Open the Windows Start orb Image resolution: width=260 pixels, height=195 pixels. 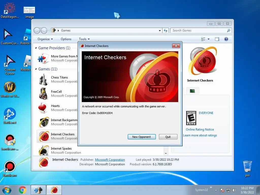[x=7, y=190]
